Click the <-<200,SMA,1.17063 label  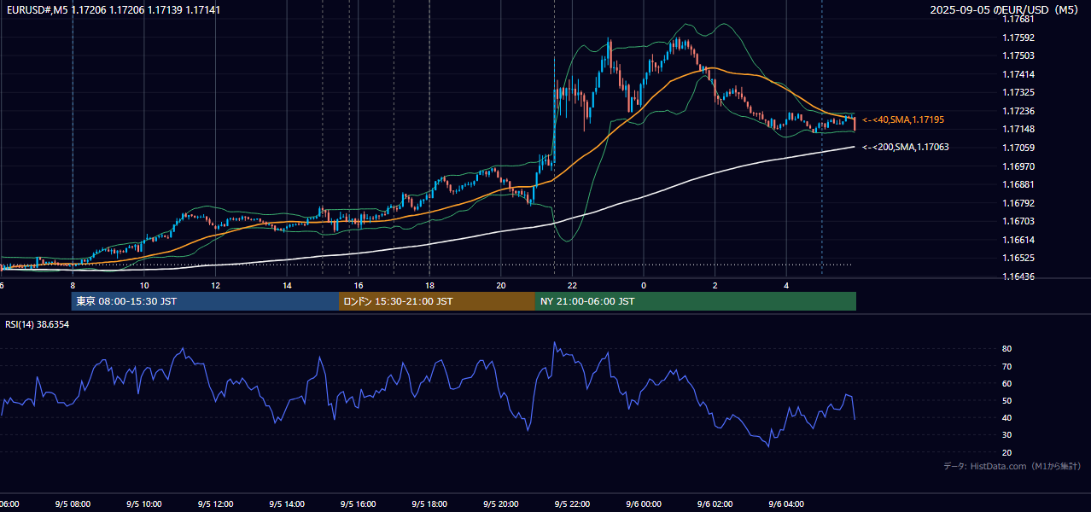tap(905, 147)
